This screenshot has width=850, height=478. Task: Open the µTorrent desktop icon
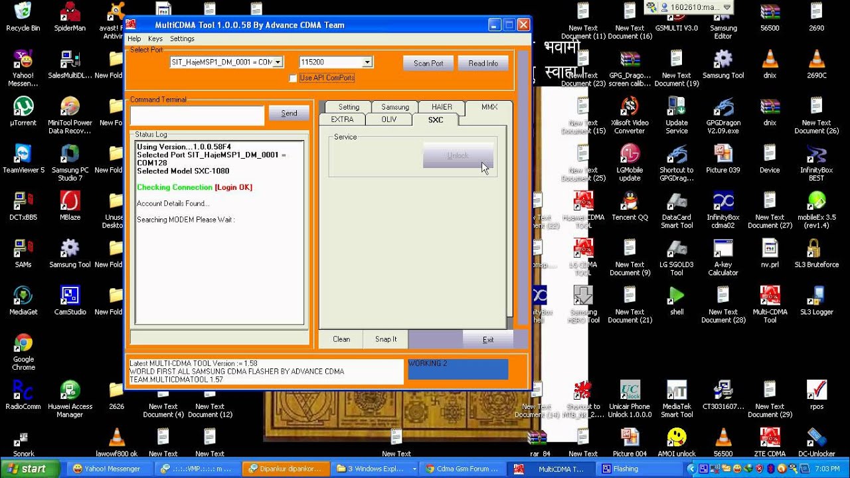click(x=23, y=112)
